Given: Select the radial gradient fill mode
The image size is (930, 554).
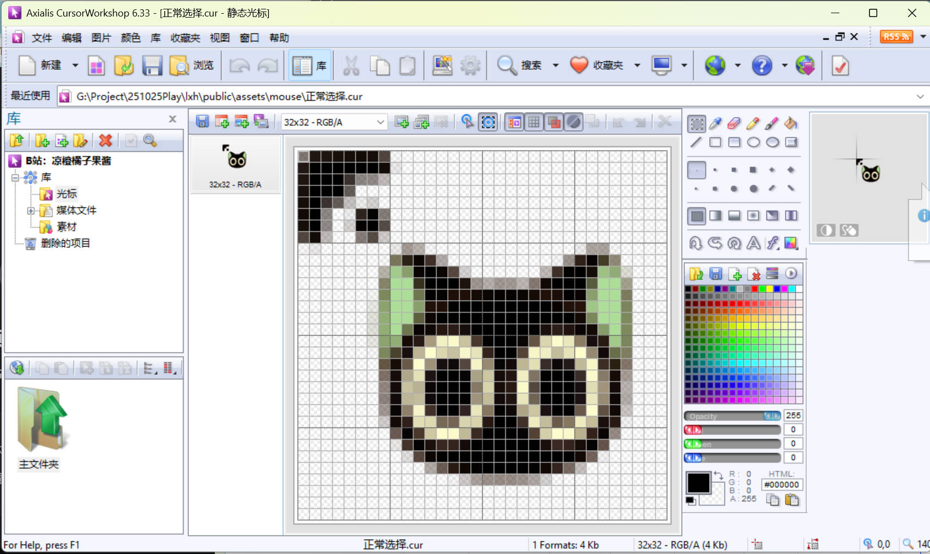Looking at the screenshot, I should point(753,215).
